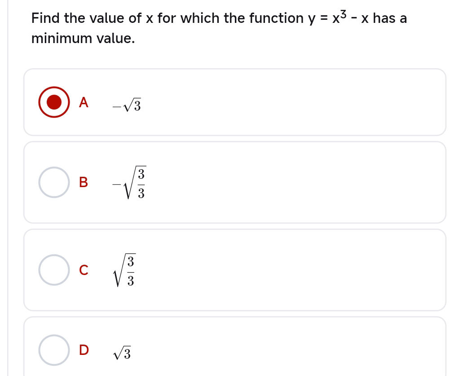Deselect the currently chosen answer A
This screenshot has height=376, width=450.
(53, 102)
